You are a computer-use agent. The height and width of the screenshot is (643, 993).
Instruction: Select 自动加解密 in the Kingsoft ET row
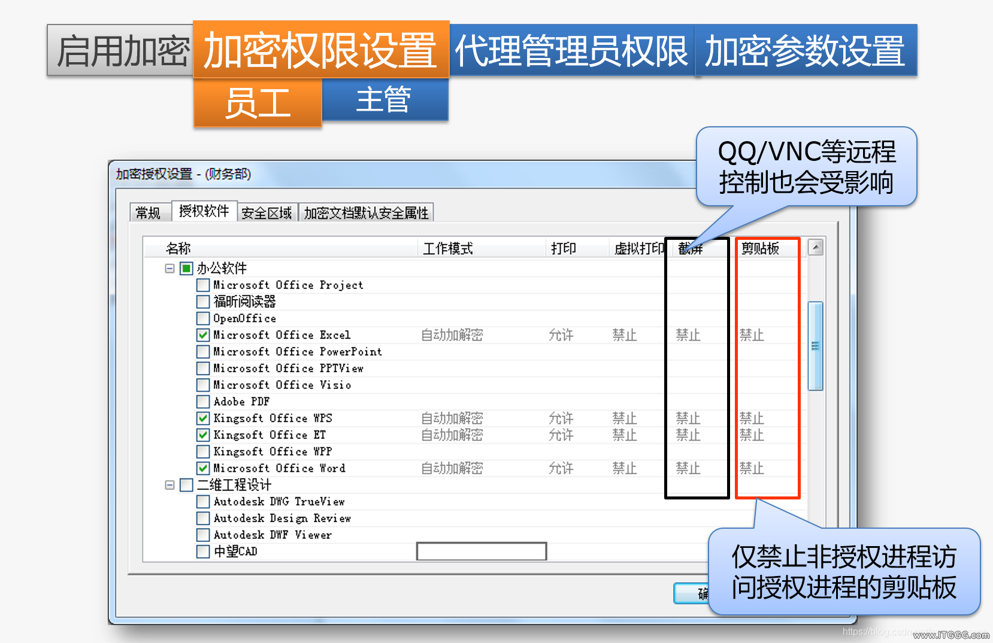click(452, 435)
